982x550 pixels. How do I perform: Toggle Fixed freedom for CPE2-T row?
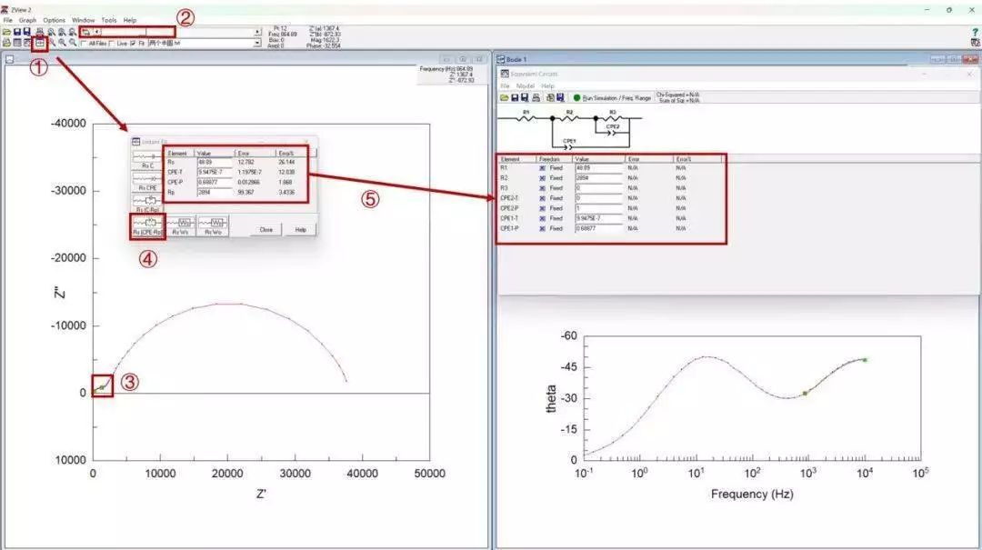(x=542, y=198)
